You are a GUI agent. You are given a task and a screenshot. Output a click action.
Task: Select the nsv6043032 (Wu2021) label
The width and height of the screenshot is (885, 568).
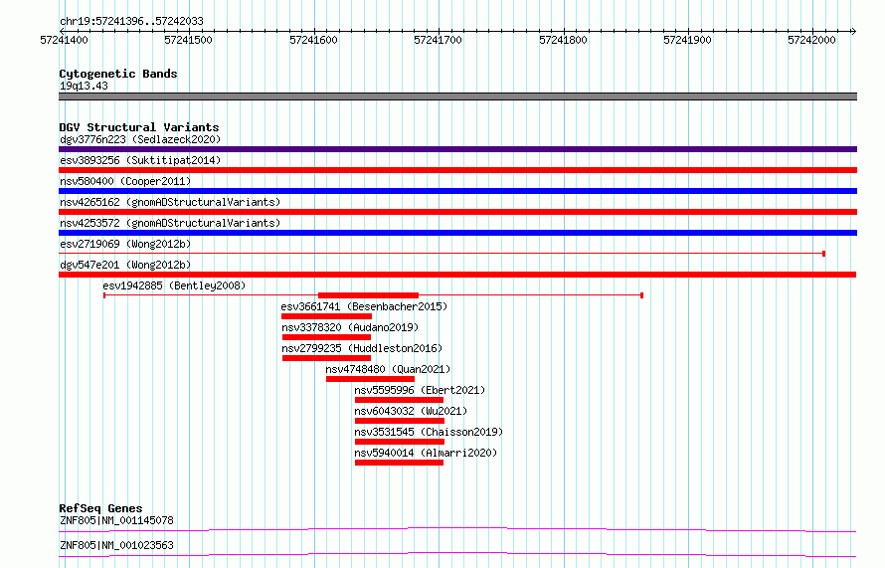(411, 411)
